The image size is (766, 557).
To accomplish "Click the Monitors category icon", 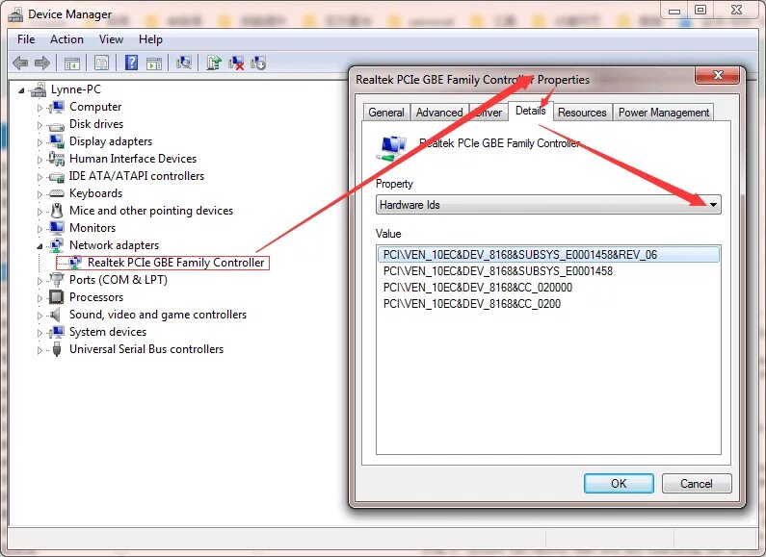I will [57, 228].
